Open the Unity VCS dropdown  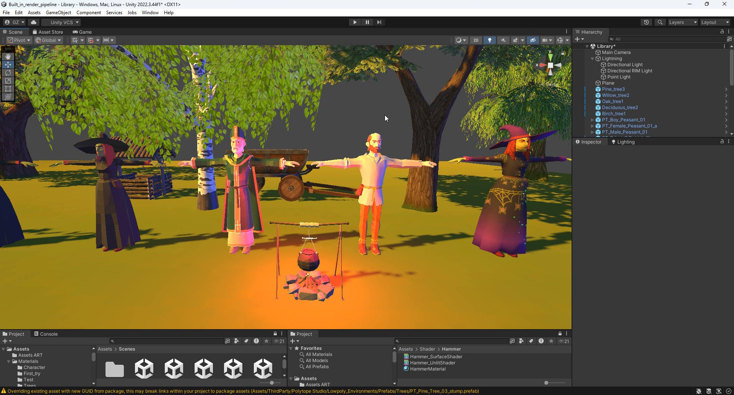(61, 22)
